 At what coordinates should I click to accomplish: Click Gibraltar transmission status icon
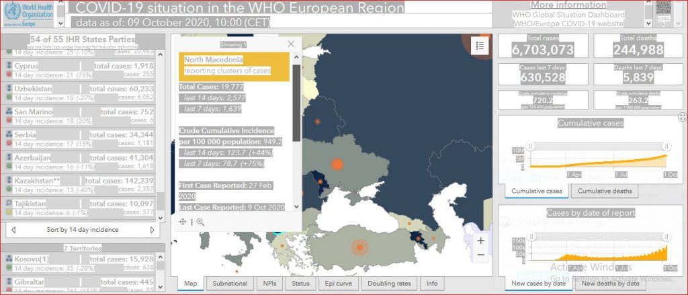pos(9,282)
